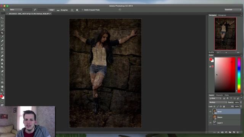
Task: Create new layer icon
Action: pyautogui.click(x=234, y=132)
